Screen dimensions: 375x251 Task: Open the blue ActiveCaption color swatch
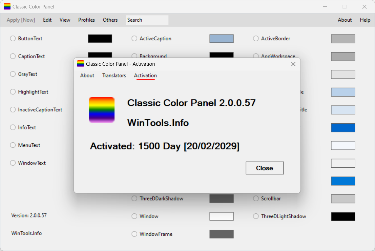pos(222,39)
